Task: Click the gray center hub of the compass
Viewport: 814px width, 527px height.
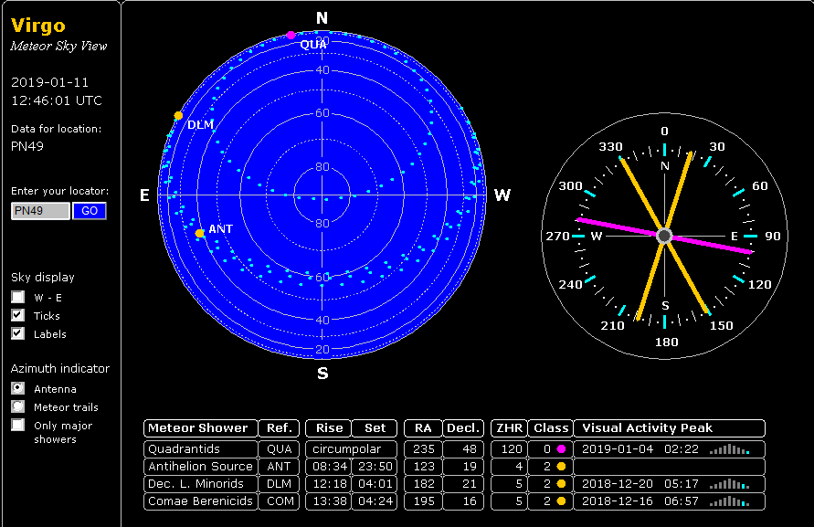Action: coord(664,236)
